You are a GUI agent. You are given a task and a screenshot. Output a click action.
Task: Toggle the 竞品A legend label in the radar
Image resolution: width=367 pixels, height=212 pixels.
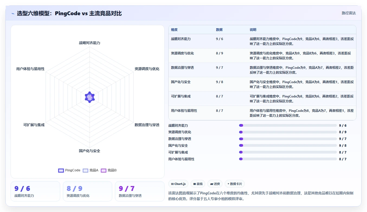[94, 170]
